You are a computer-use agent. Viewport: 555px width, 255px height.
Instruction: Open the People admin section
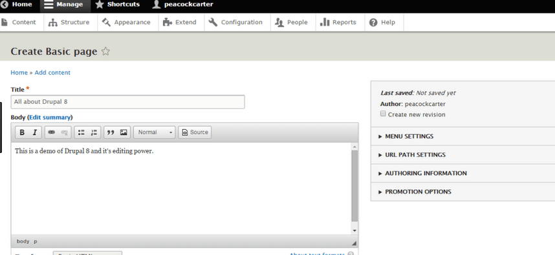click(x=292, y=22)
